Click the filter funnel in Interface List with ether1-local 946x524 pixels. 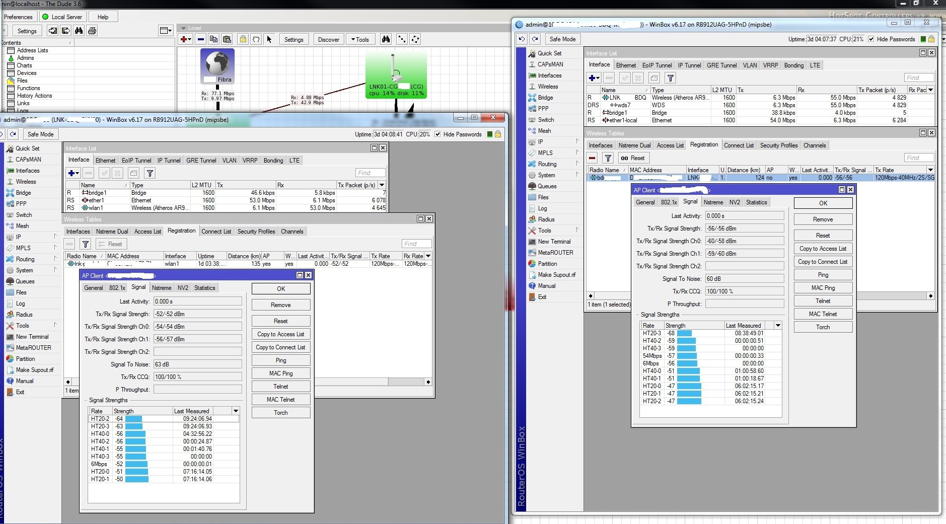(671, 78)
